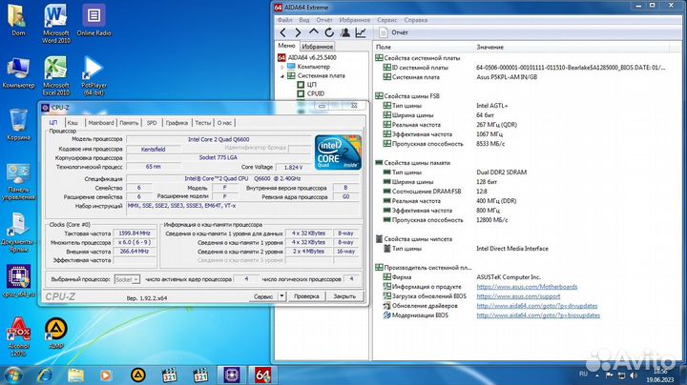Switch to Память tab in CPU-Z
Screen dimensions: 687x385
point(129,123)
